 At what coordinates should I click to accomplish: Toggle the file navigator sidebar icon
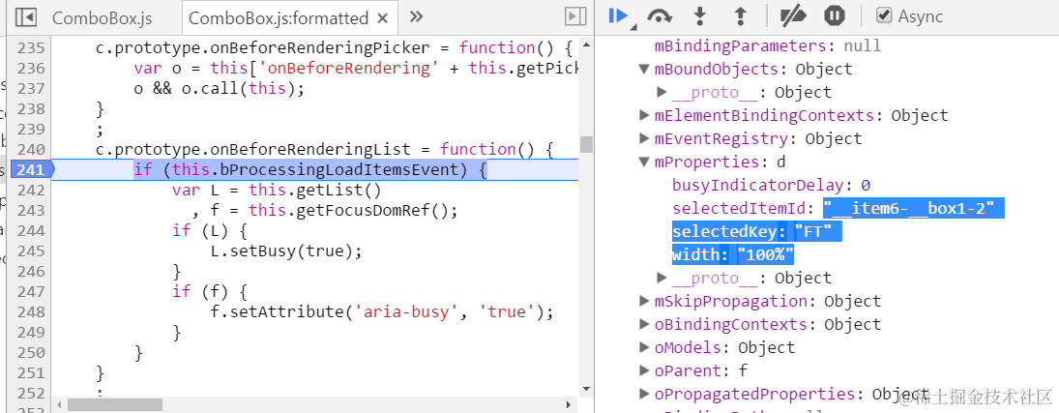[25, 17]
